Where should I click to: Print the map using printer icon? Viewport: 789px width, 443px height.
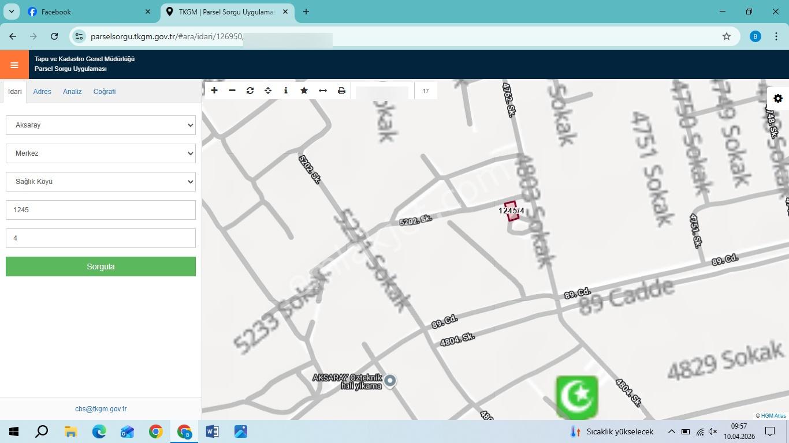(x=341, y=91)
